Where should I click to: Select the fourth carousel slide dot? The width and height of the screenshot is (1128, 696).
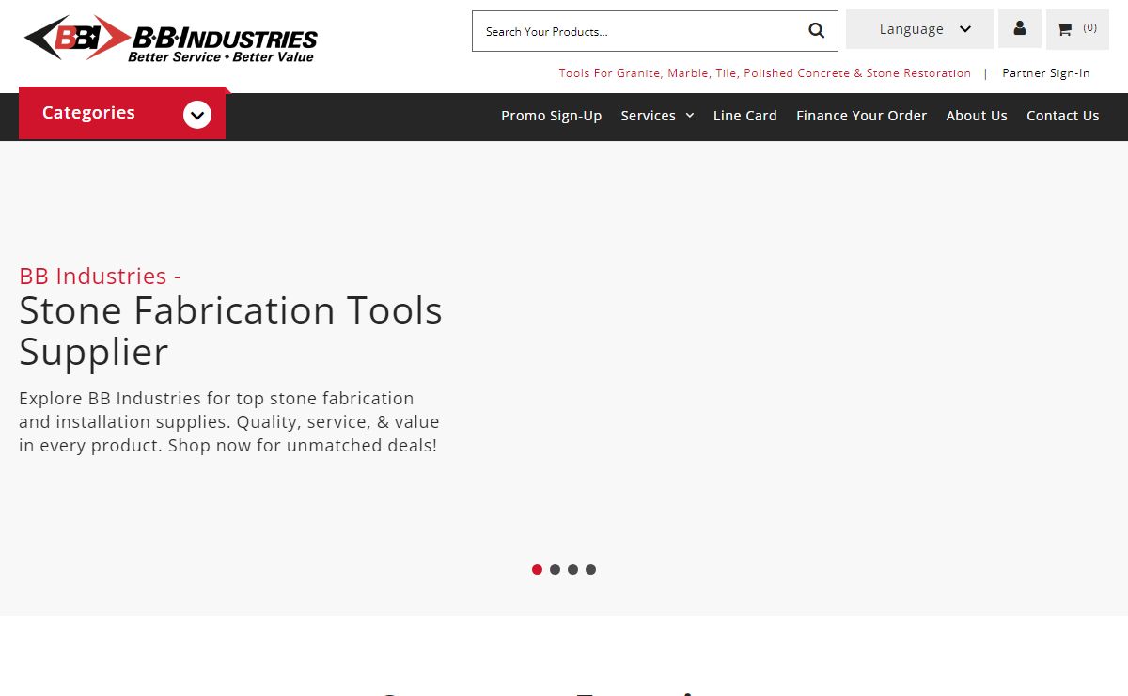pyautogui.click(x=590, y=569)
